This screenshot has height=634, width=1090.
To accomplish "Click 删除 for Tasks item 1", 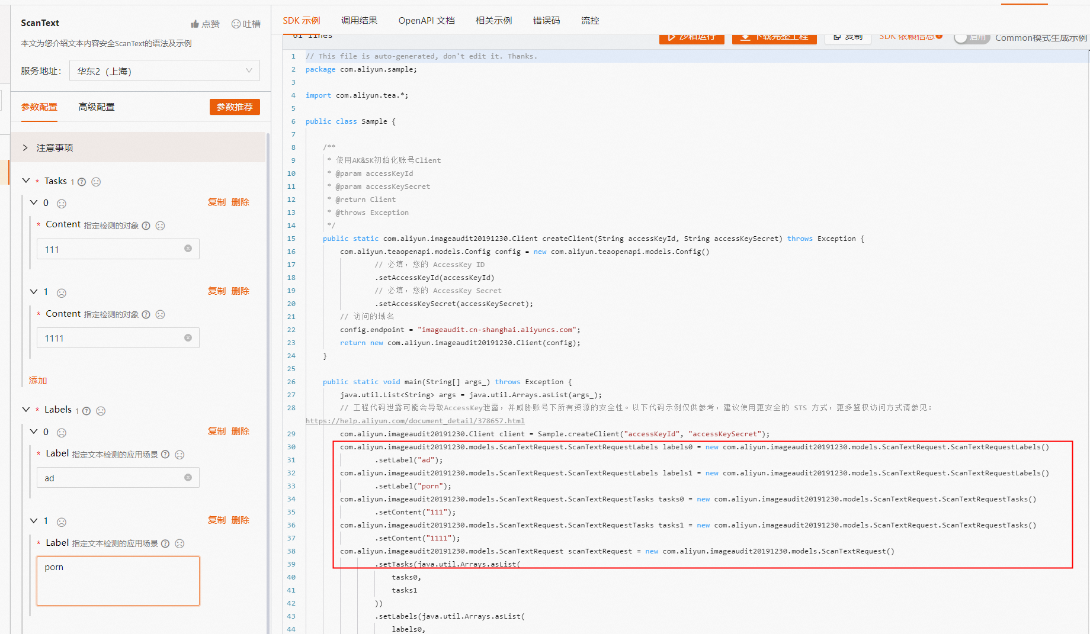I will pos(241,291).
